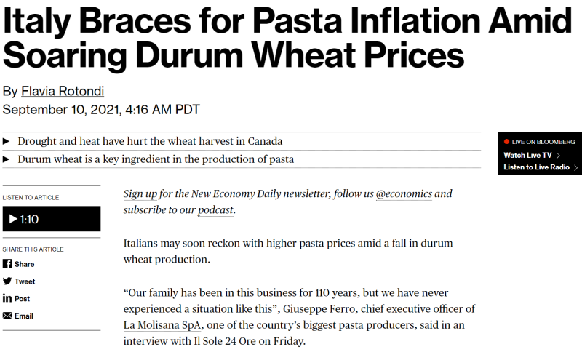
Task: Open the @economics link
Action: point(404,193)
